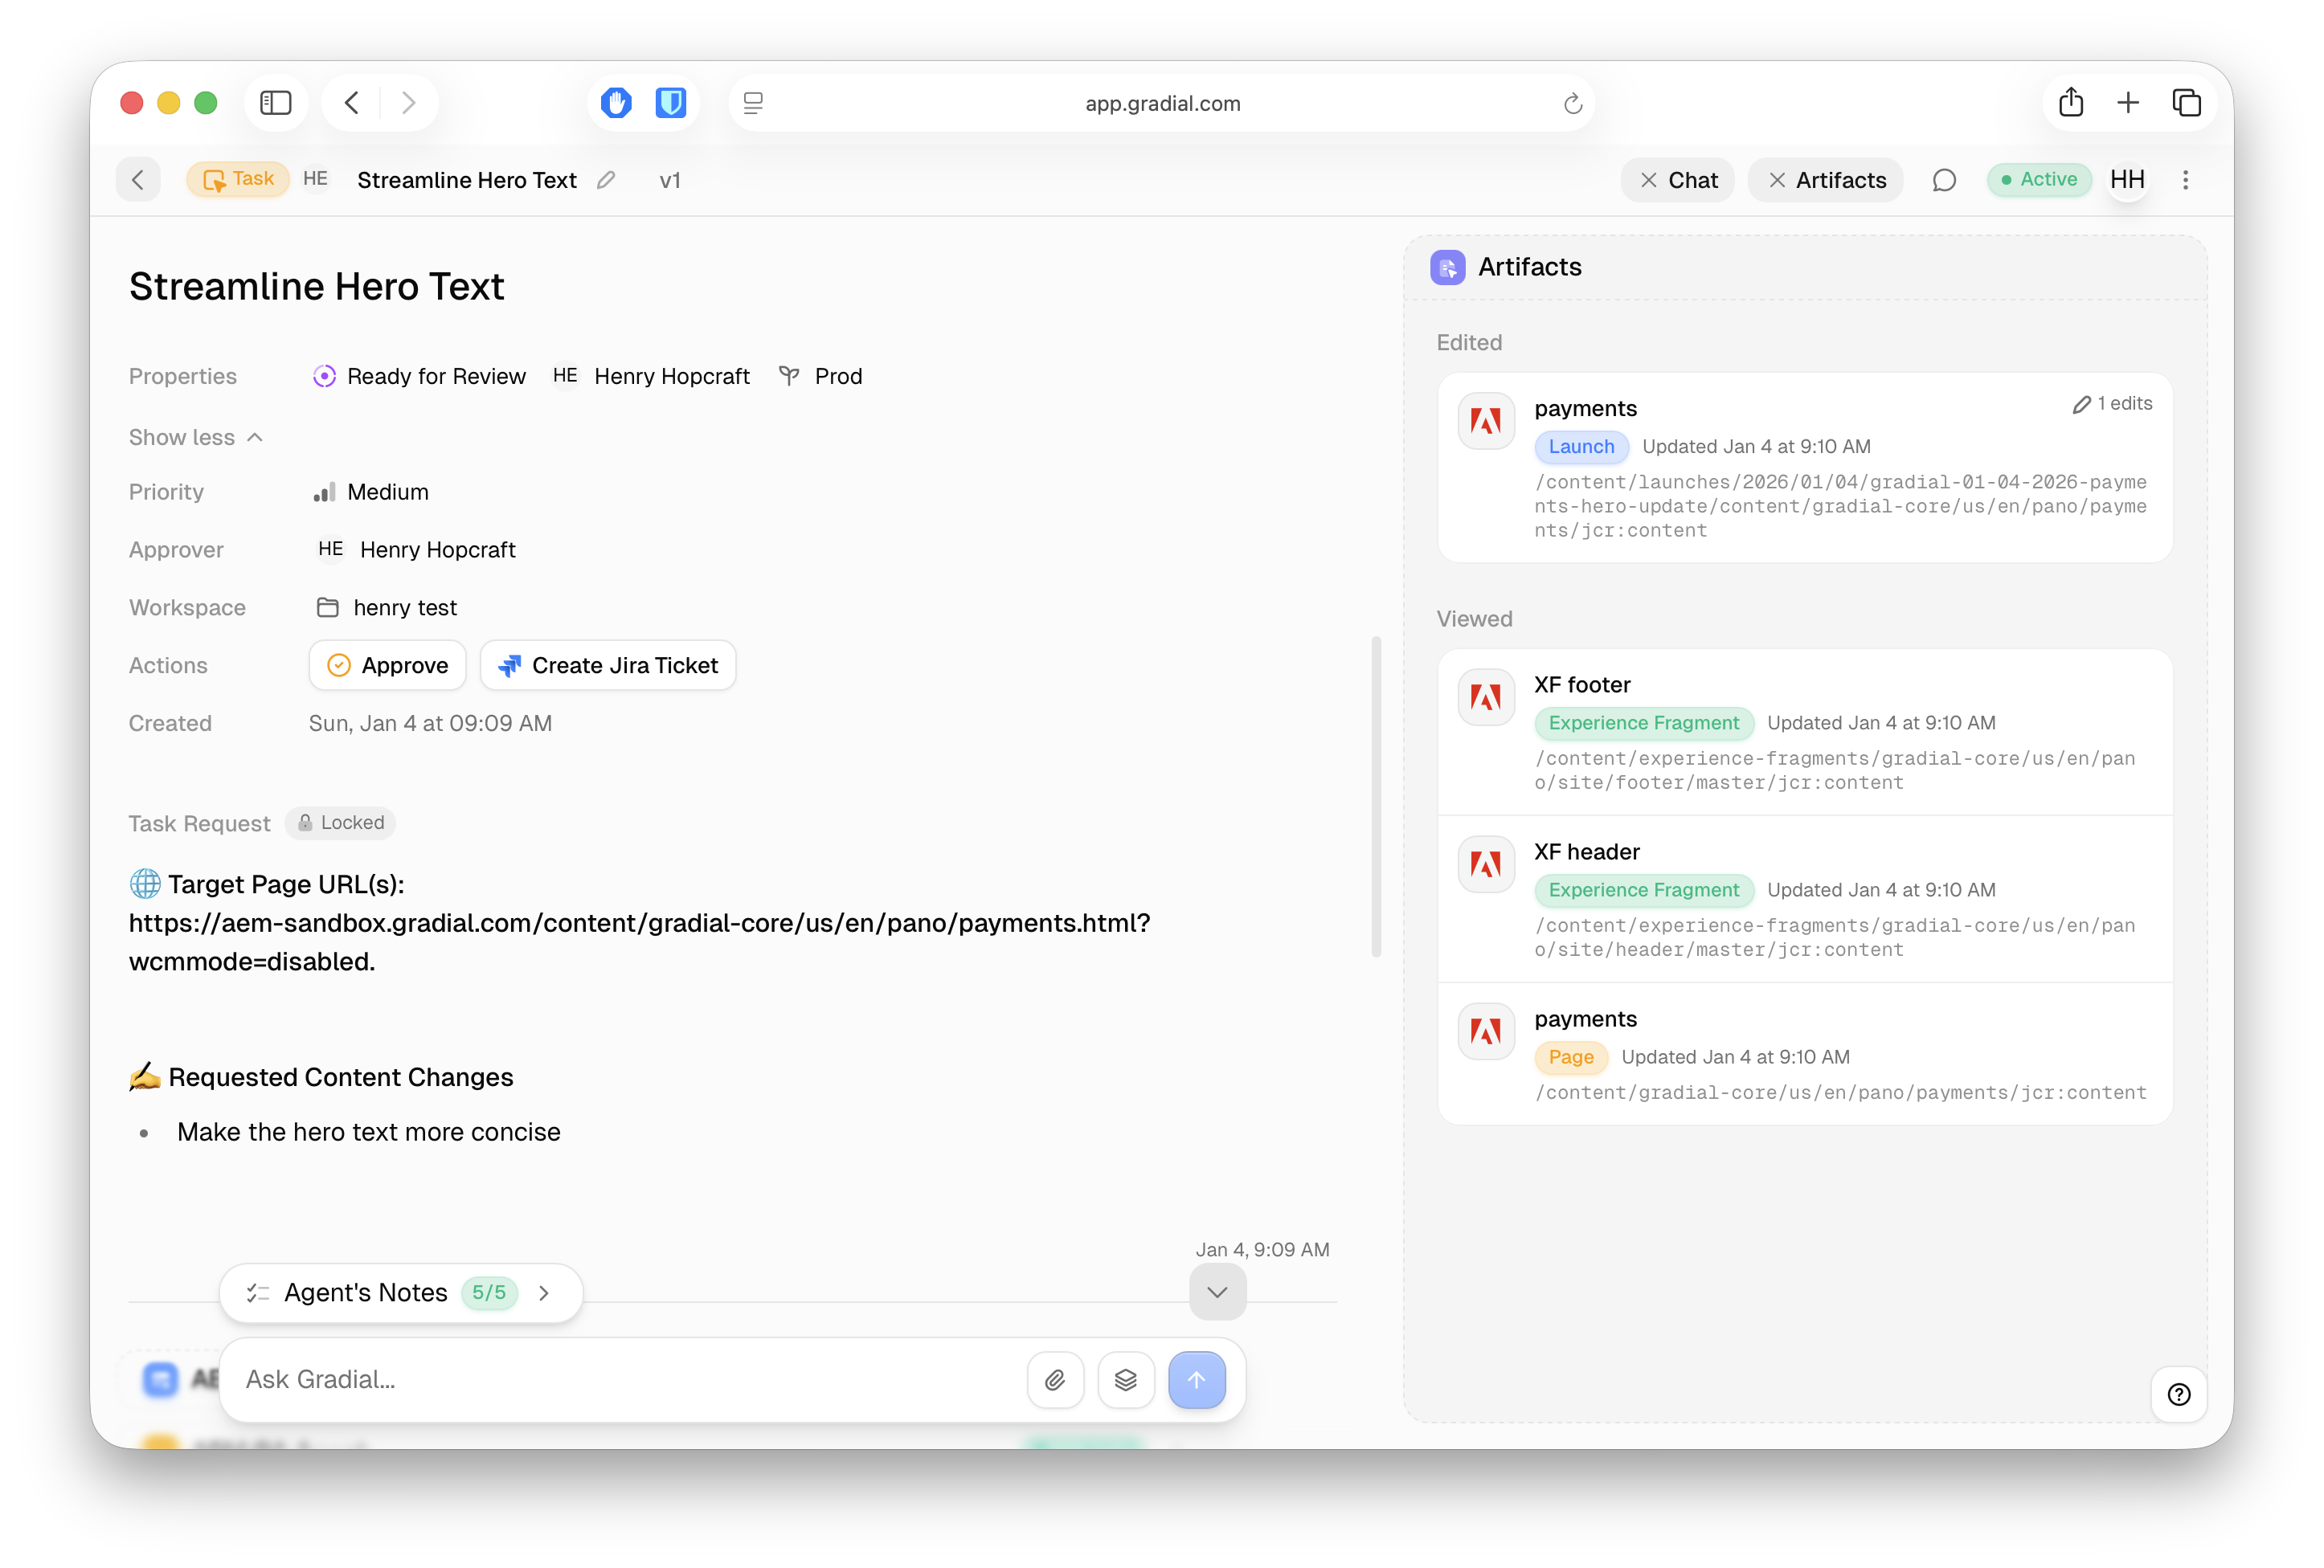Click the Active status badge
This screenshot has height=1568, width=2324.
pos(2038,180)
